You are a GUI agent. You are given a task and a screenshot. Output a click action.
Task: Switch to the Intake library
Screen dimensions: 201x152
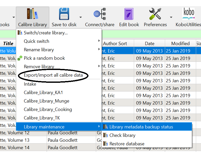pyautogui.click(x=59, y=84)
